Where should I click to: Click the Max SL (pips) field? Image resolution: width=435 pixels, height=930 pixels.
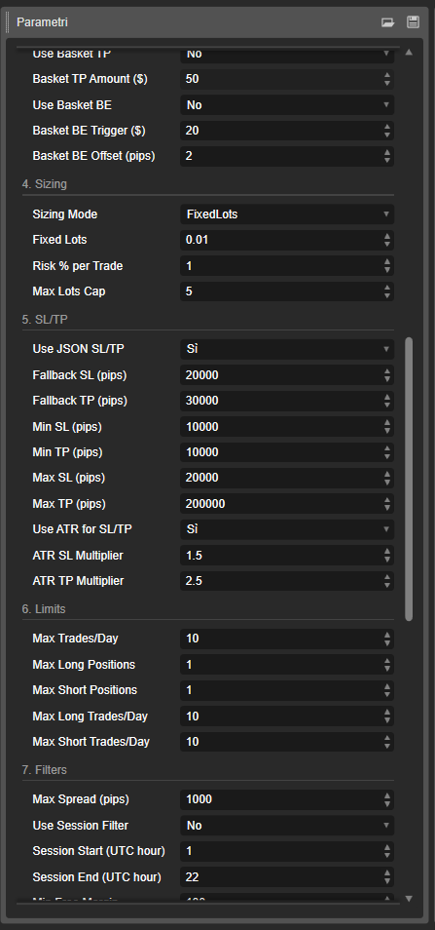[x=287, y=478]
